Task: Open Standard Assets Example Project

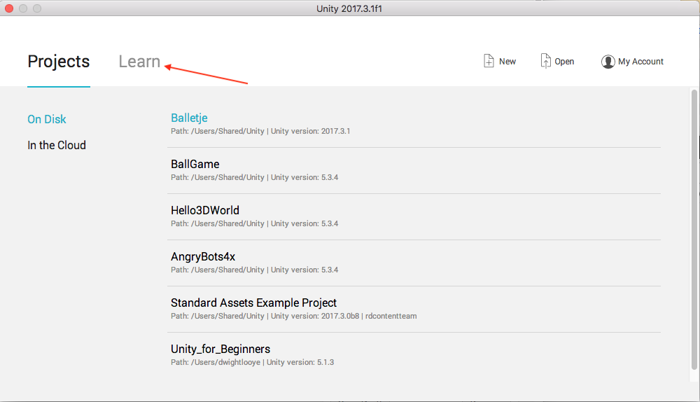Action: coord(253,303)
